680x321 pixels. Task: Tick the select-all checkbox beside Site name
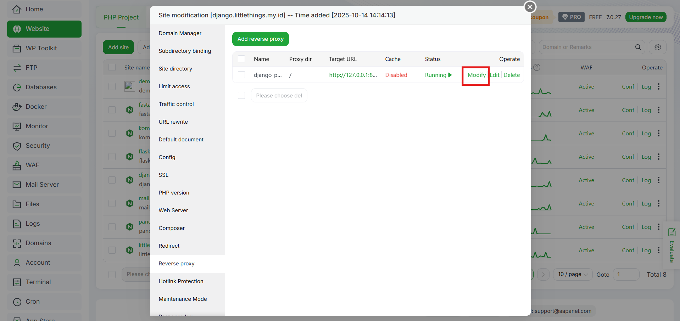click(112, 67)
